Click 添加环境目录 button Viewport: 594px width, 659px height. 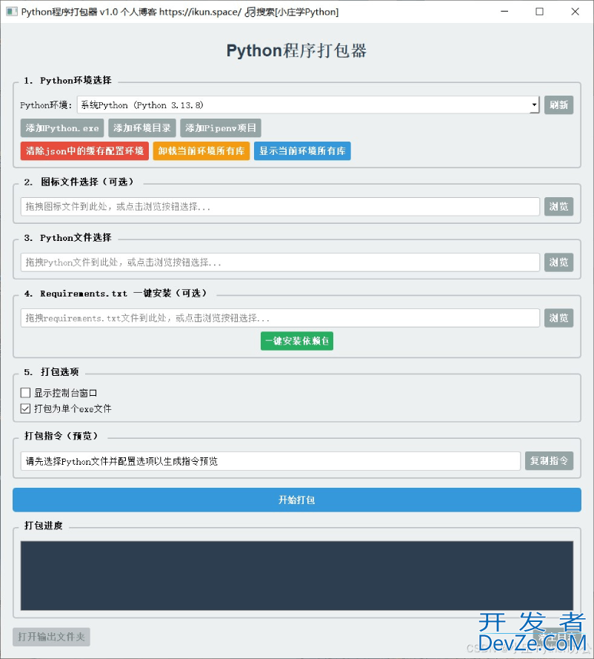click(x=142, y=128)
